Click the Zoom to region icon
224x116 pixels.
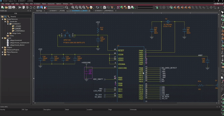80,7
